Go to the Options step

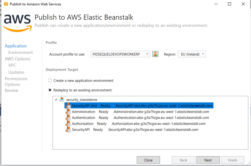click(12, 84)
